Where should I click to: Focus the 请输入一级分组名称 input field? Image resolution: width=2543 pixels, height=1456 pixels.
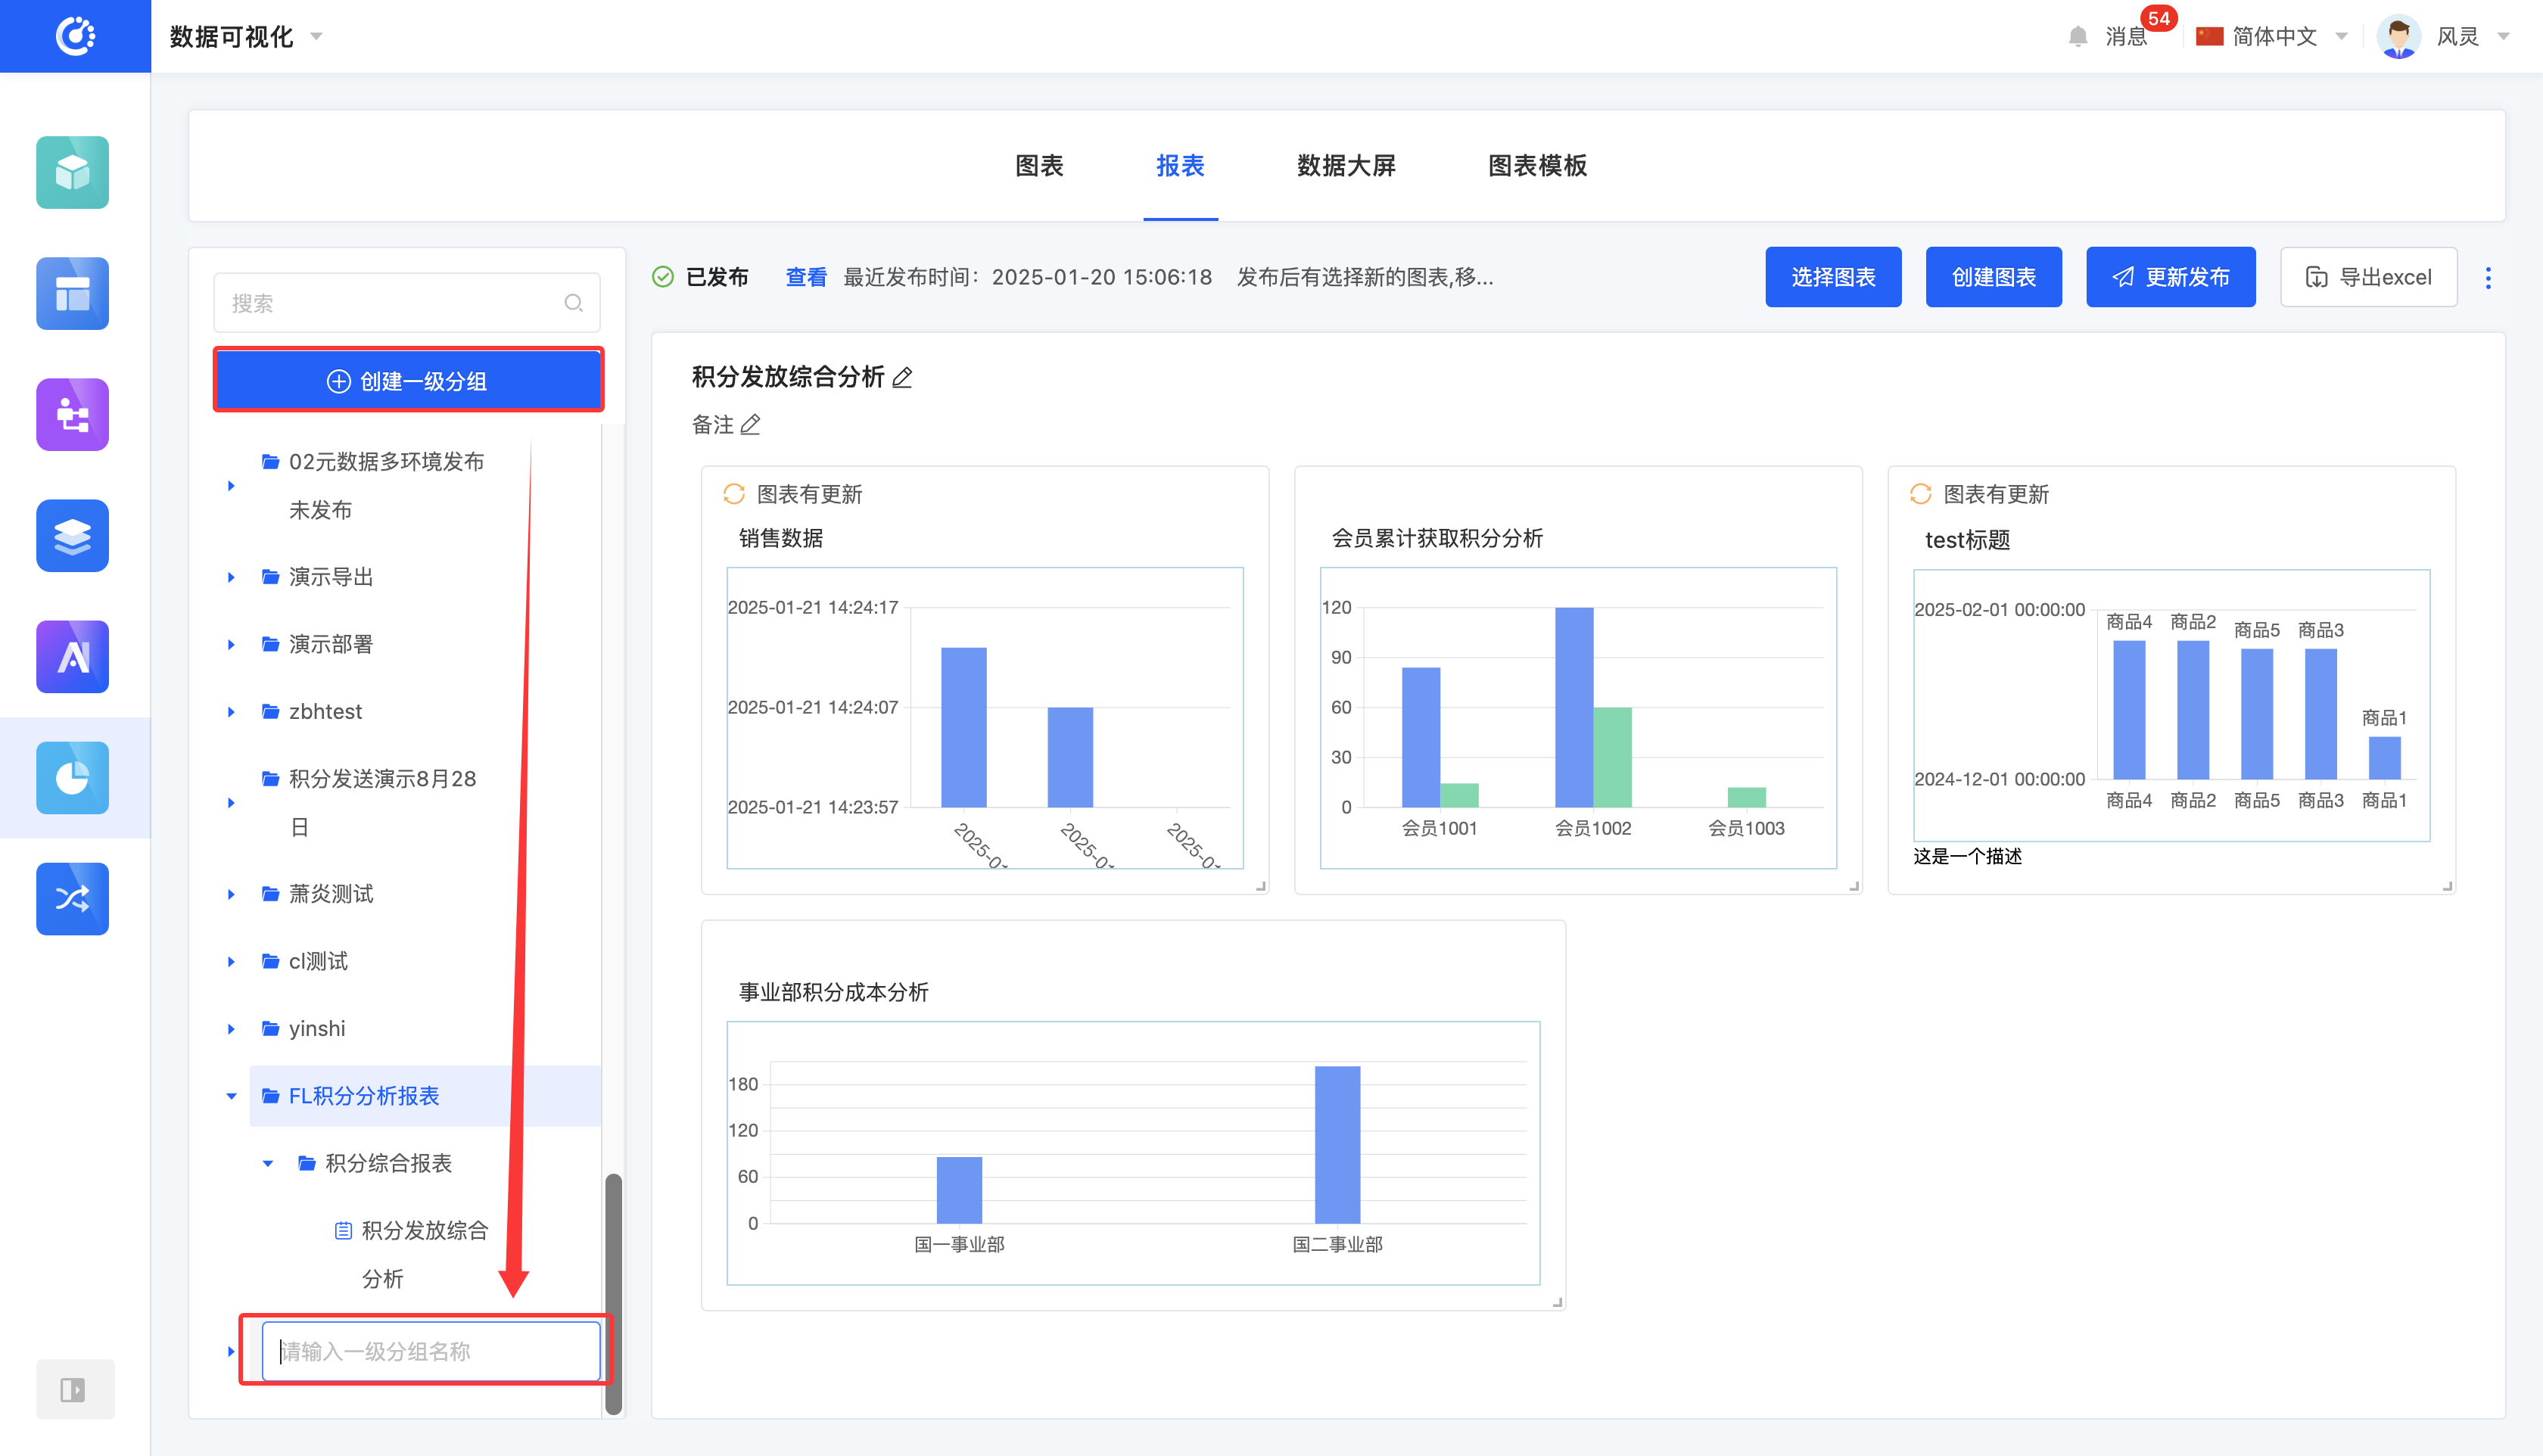pyautogui.click(x=430, y=1351)
